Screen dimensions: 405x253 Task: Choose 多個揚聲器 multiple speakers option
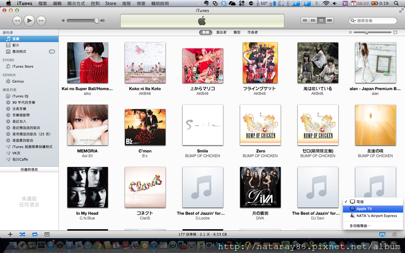point(373,226)
